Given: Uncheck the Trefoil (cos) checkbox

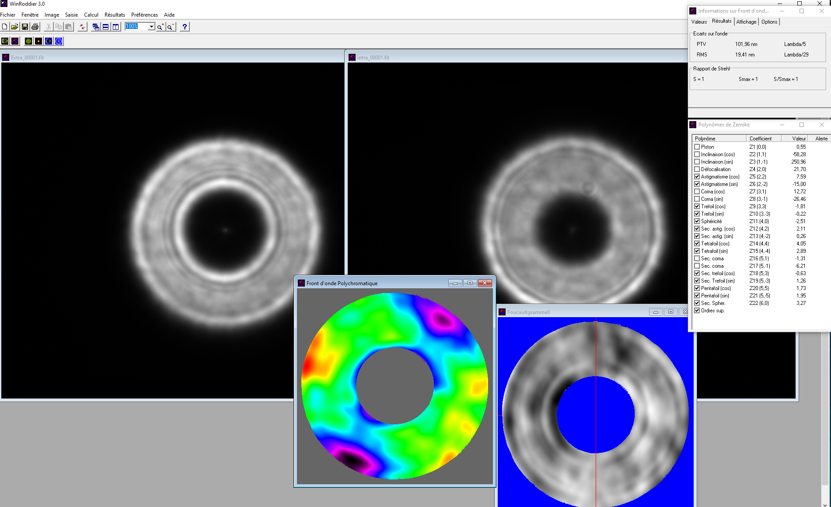Looking at the screenshot, I should 697,206.
